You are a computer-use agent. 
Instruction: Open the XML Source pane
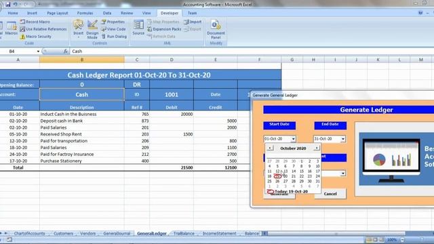(138, 28)
